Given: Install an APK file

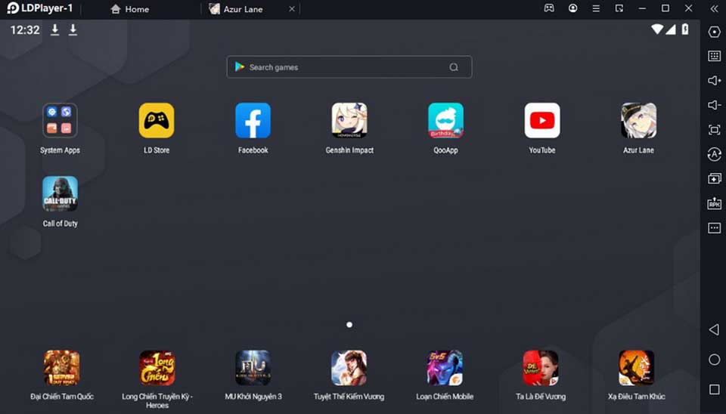Looking at the screenshot, I should tap(715, 203).
